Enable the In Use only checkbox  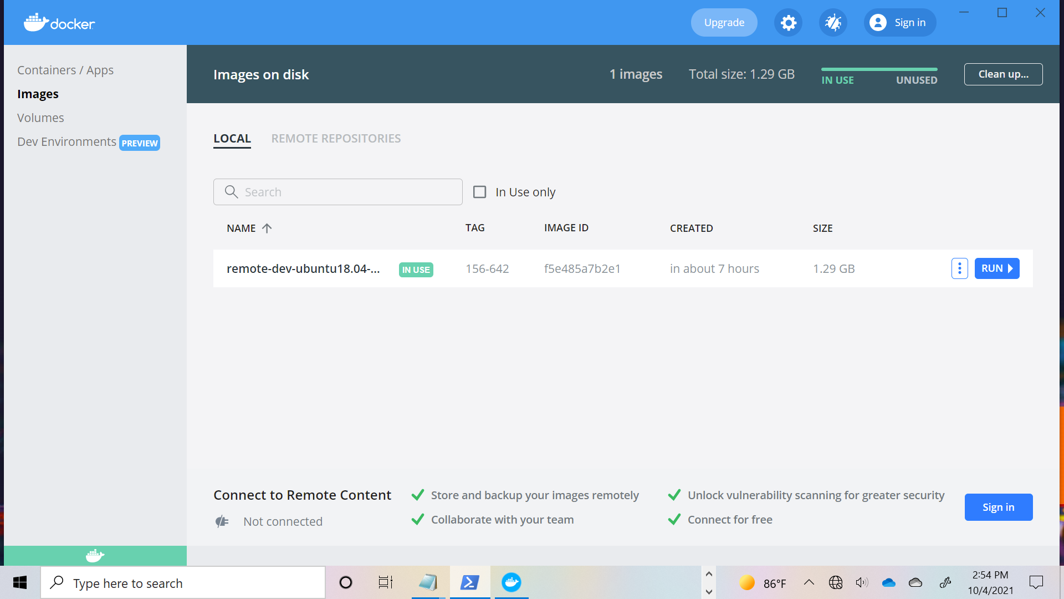click(479, 192)
